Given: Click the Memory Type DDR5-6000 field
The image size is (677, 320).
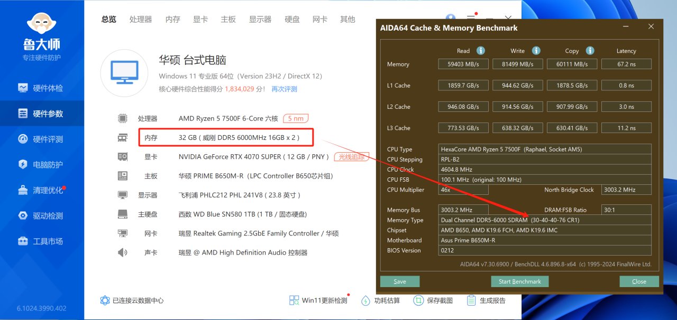Looking at the screenshot, I should point(545,220).
